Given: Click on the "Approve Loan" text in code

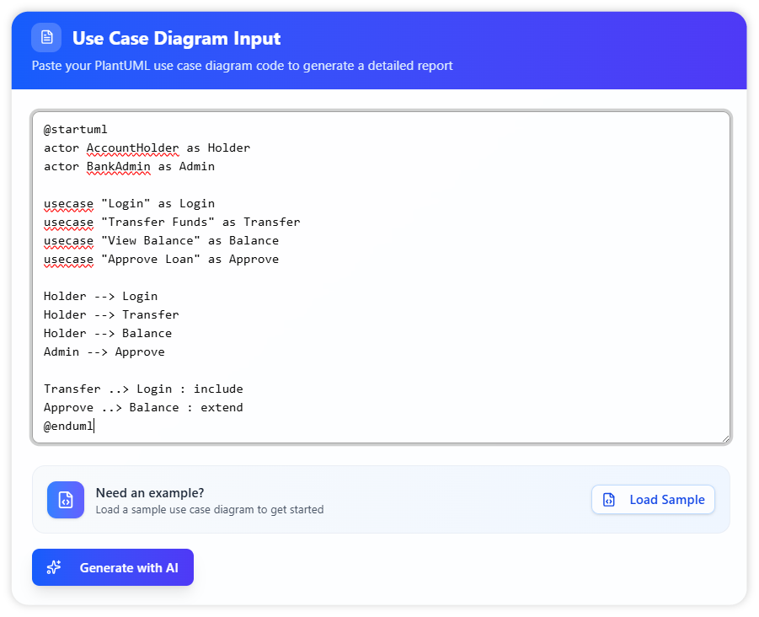Looking at the screenshot, I should click(x=150, y=260).
